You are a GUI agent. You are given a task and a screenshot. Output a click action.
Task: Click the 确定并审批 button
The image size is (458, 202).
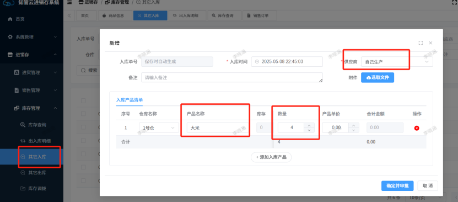coord(397,185)
